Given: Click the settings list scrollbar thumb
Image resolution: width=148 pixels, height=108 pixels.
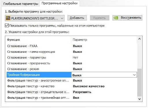Looking at the screenshot, I should pyautogui.click(x=139, y=83).
